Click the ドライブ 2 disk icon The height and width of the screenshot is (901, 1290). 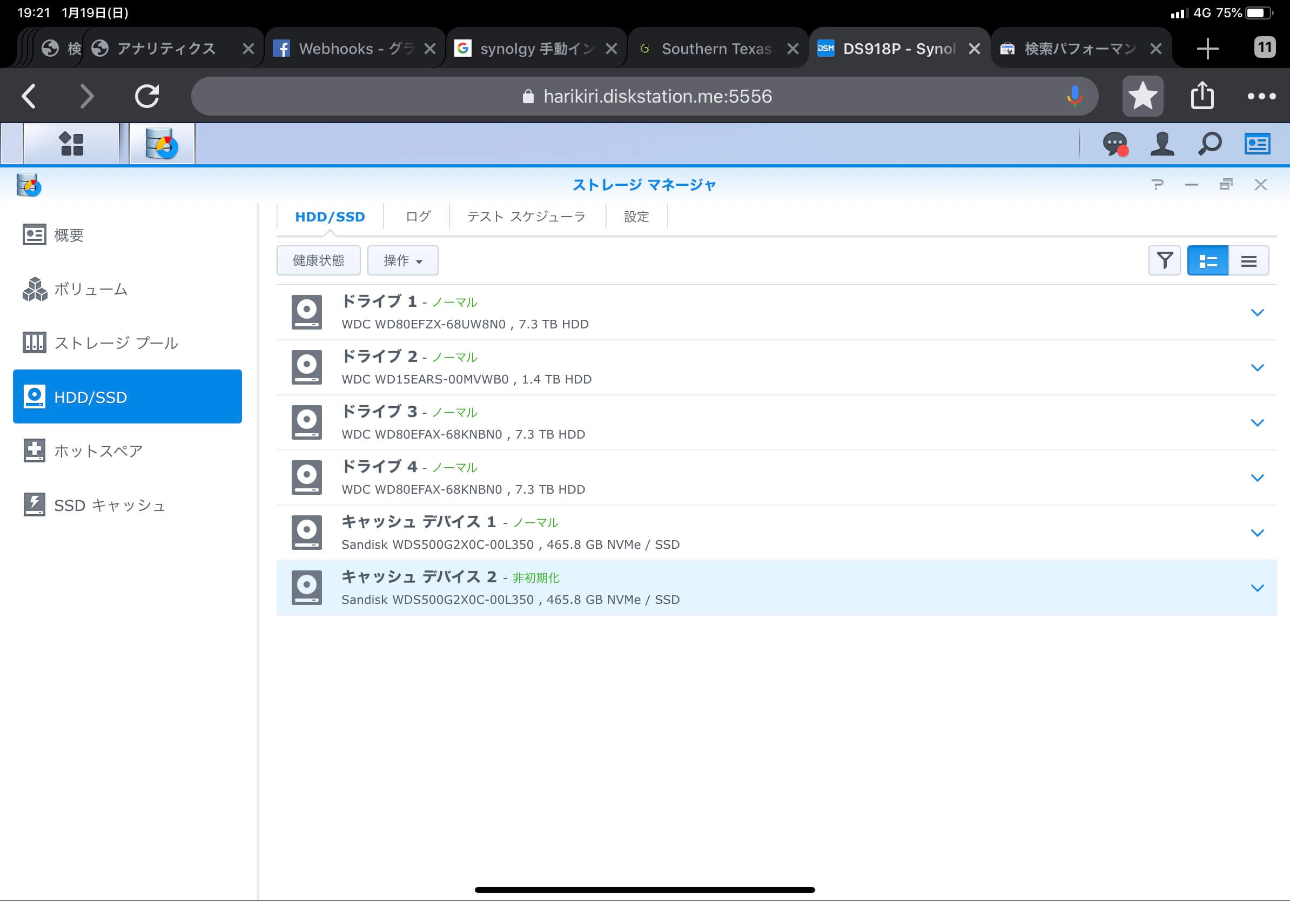(x=307, y=367)
